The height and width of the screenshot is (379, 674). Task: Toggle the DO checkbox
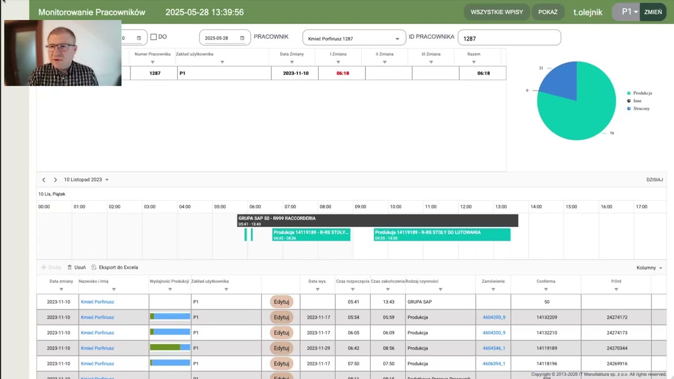(x=154, y=37)
